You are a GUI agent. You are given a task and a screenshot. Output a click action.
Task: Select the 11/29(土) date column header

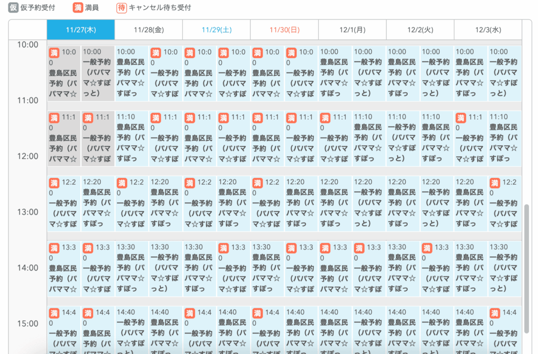(216, 30)
